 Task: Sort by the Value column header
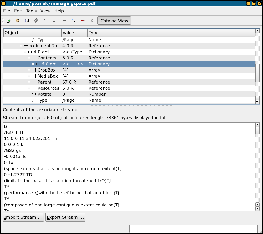(75, 33)
